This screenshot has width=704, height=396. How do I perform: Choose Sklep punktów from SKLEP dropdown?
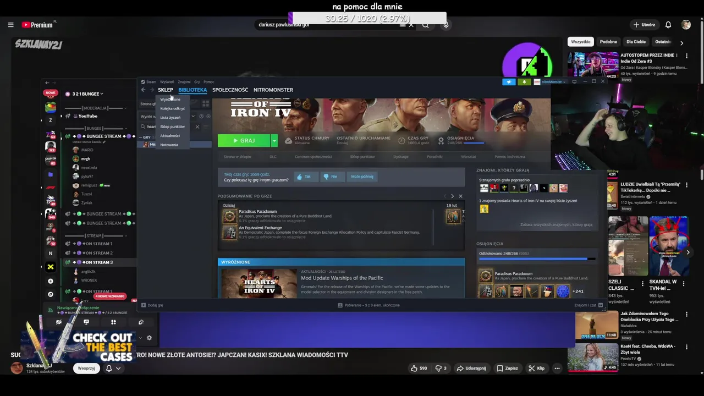click(172, 127)
